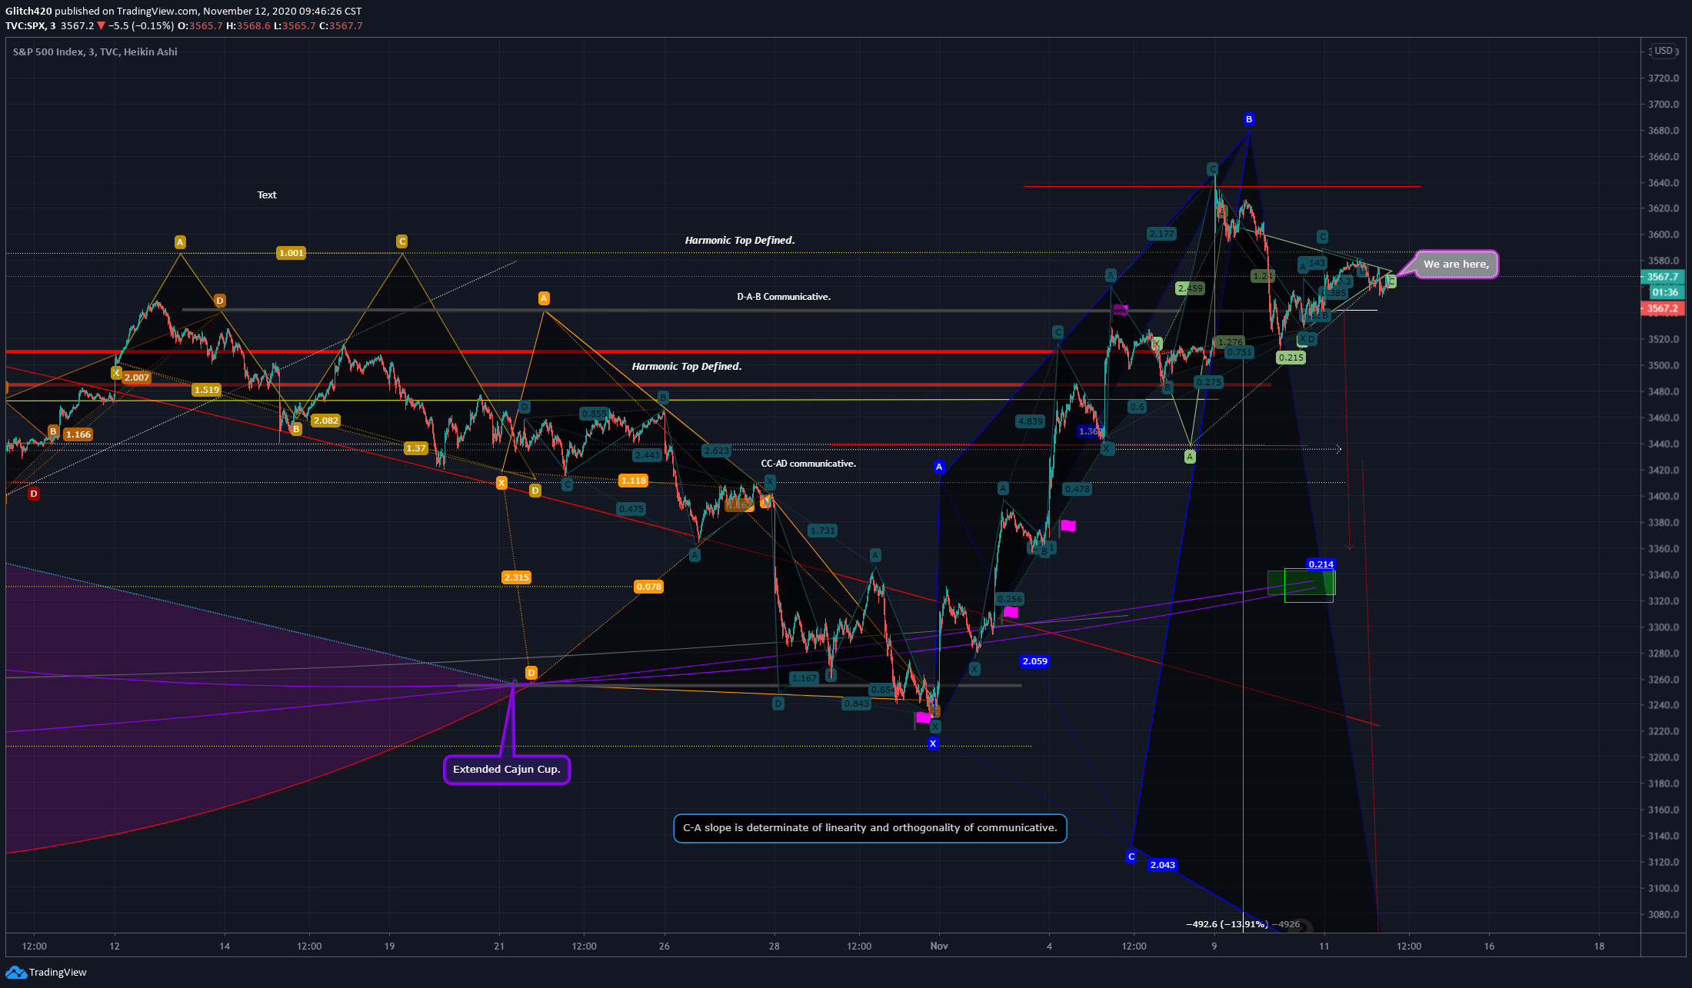Click the teal 2.623 ratio label
This screenshot has width=1692, height=988.
tap(716, 451)
